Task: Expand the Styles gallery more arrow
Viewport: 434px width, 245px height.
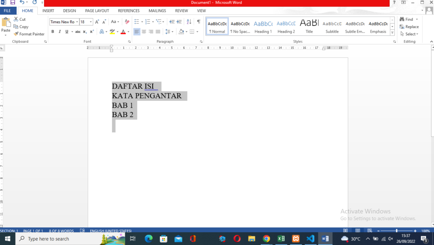Action: 392,33
